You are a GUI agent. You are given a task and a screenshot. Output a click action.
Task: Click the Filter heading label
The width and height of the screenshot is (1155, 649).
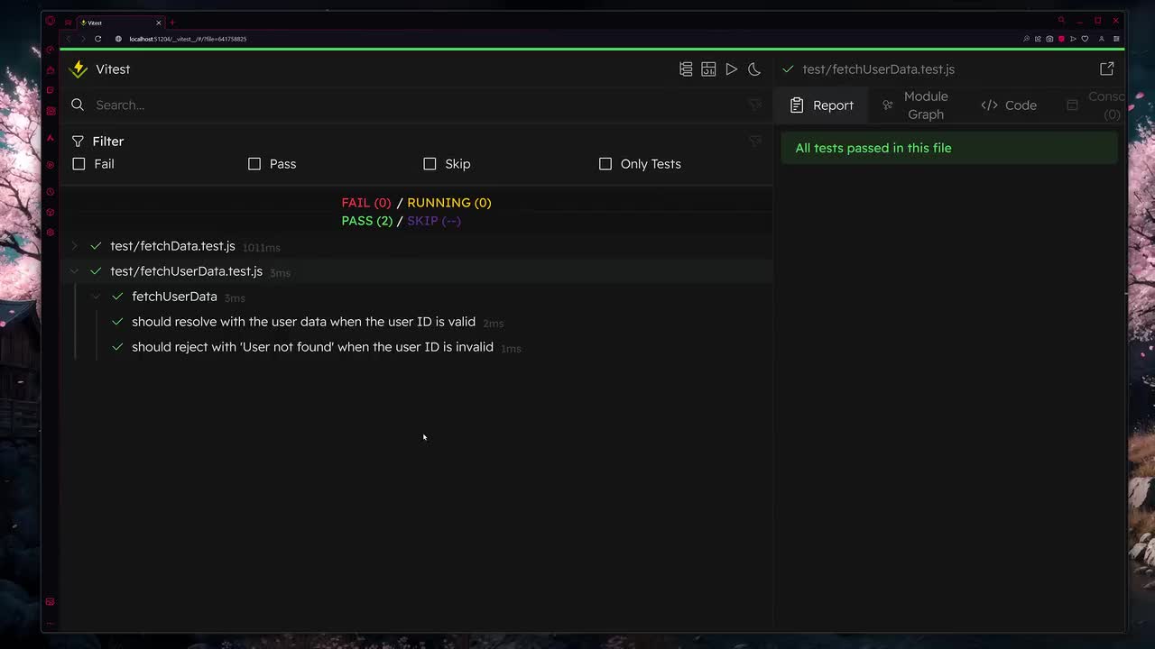click(108, 141)
